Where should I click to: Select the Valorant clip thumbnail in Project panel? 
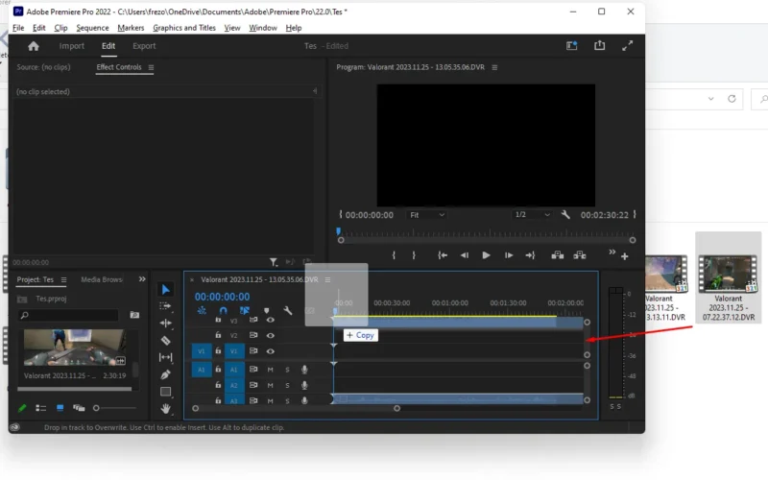coord(75,348)
